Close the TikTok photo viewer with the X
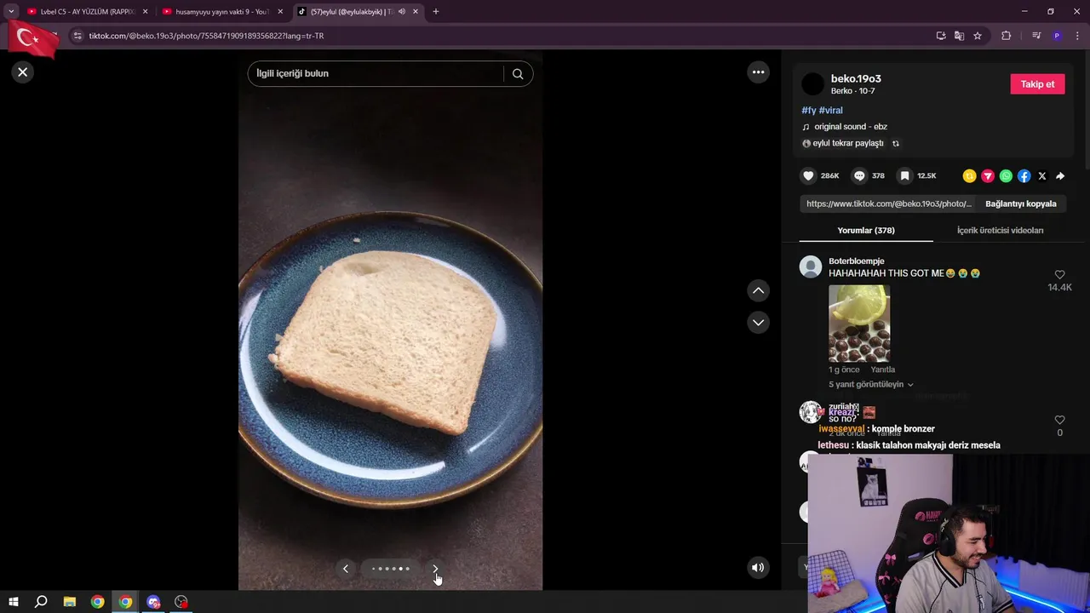This screenshot has height=613, width=1090. coord(23,72)
